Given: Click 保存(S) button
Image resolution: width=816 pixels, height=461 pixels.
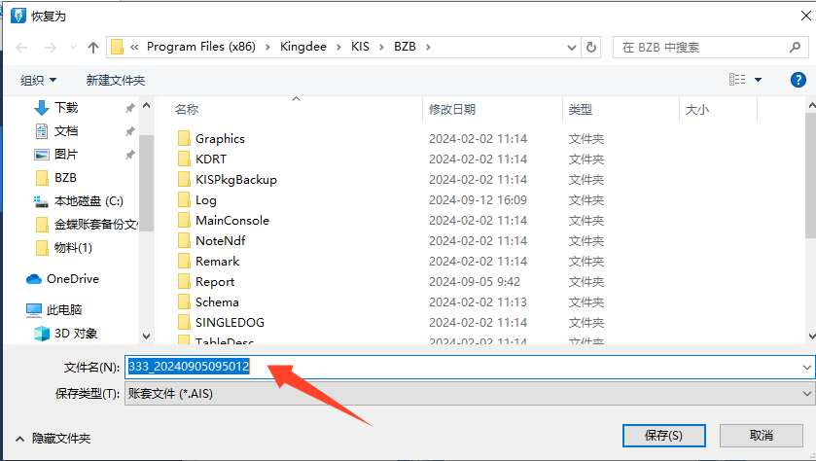Looking at the screenshot, I should click(664, 436).
